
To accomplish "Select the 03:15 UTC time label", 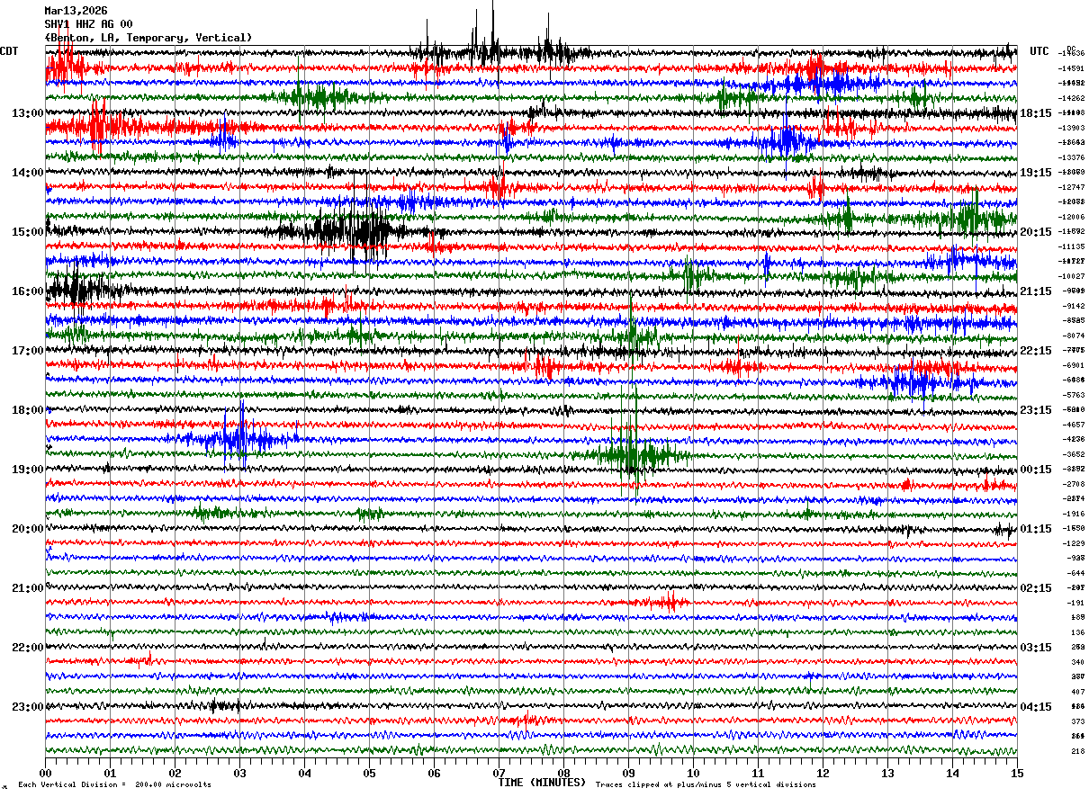I will tap(1035, 648).
